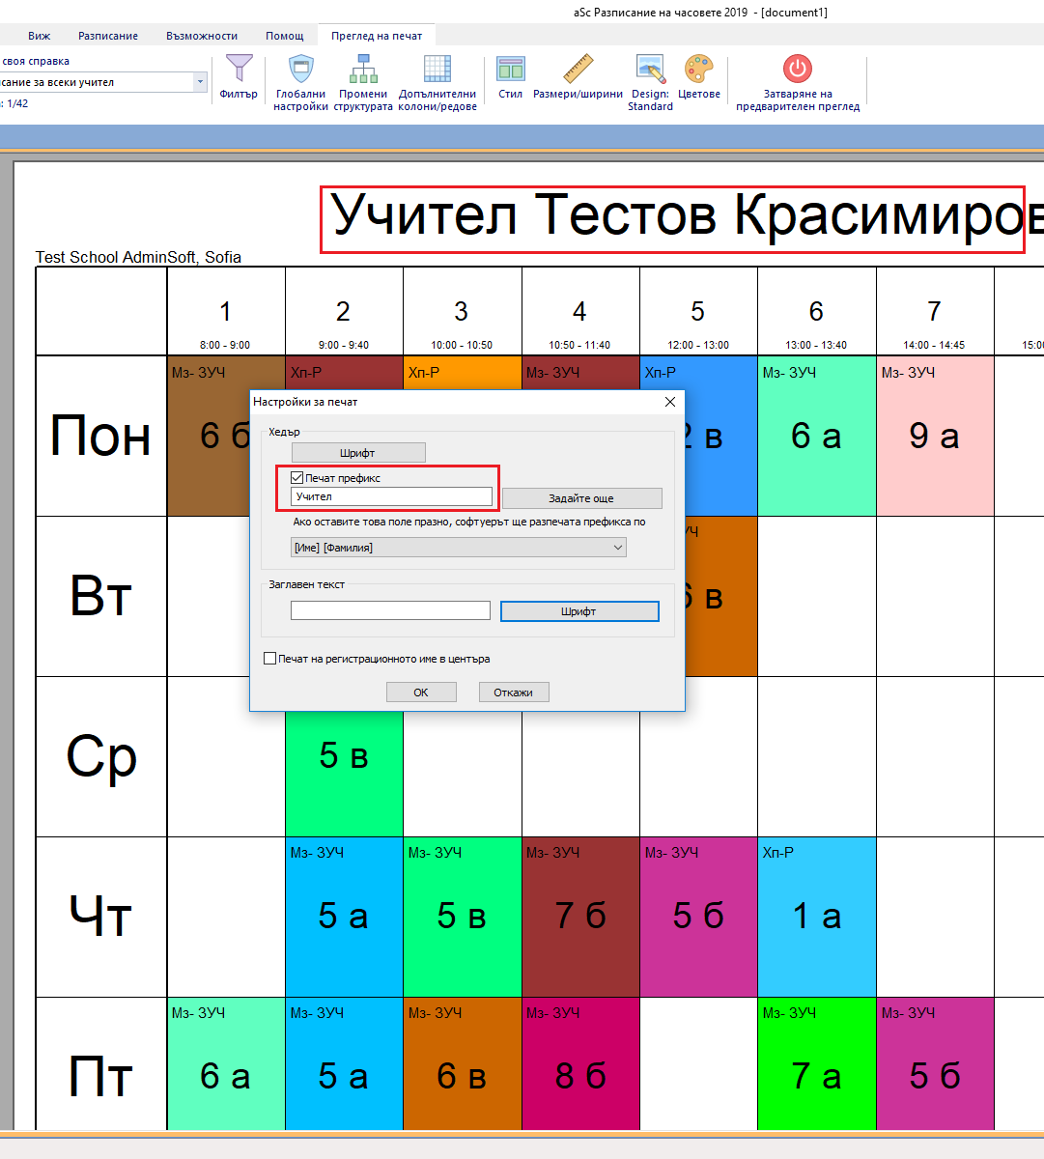The width and height of the screenshot is (1044, 1159).
Task: Click the Design: Standard icon
Action: point(650,70)
